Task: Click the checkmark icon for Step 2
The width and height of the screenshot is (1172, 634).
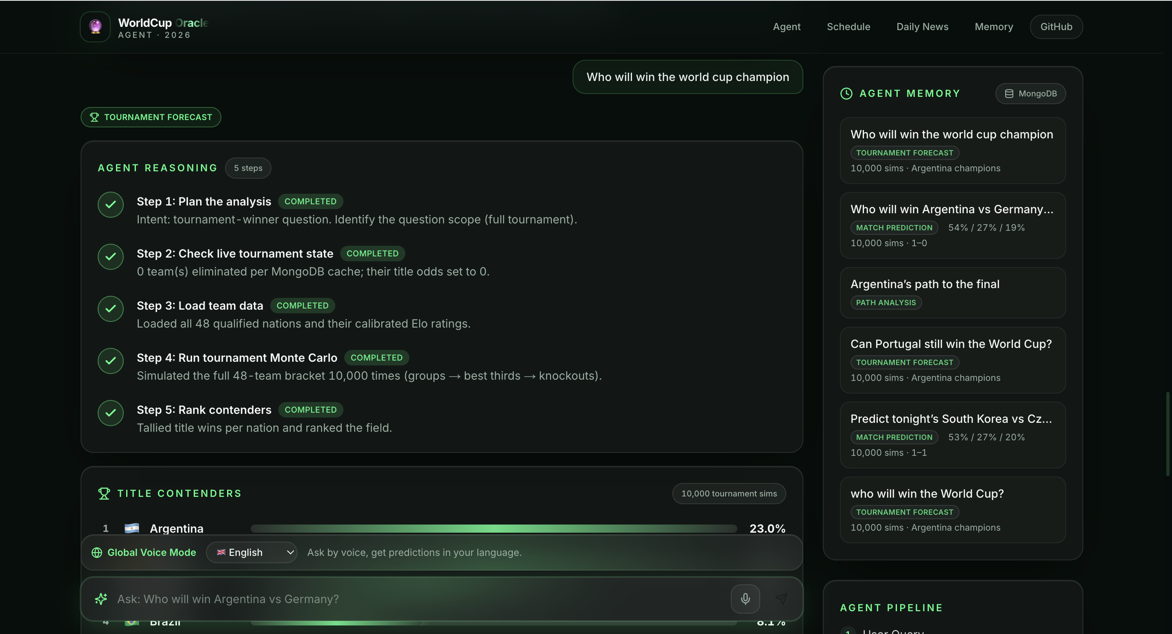Action: point(111,256)
